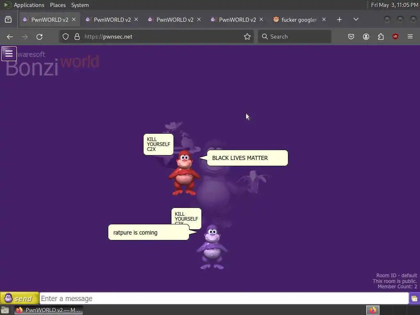Close the fucker googler tab

324,20
